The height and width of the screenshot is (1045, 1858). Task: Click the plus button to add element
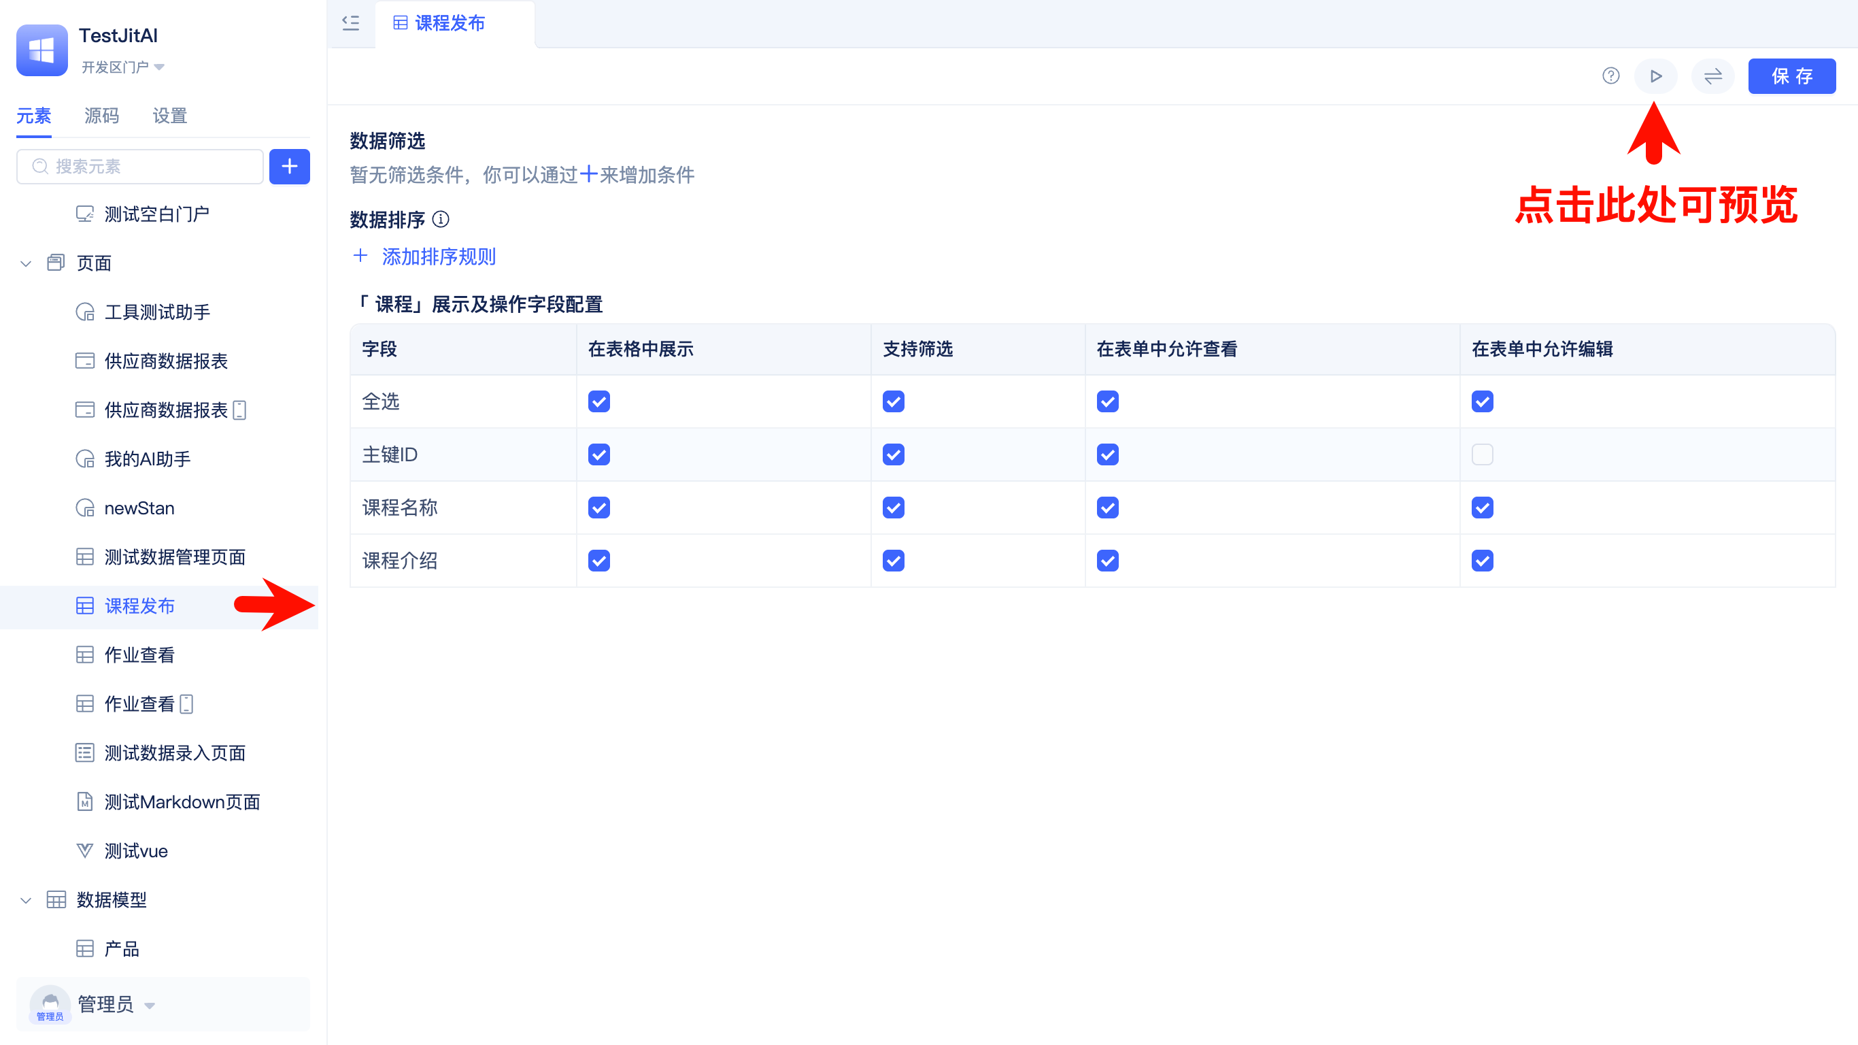coord(289,167)
